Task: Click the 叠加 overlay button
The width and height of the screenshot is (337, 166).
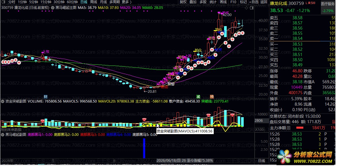Action: 193,2
